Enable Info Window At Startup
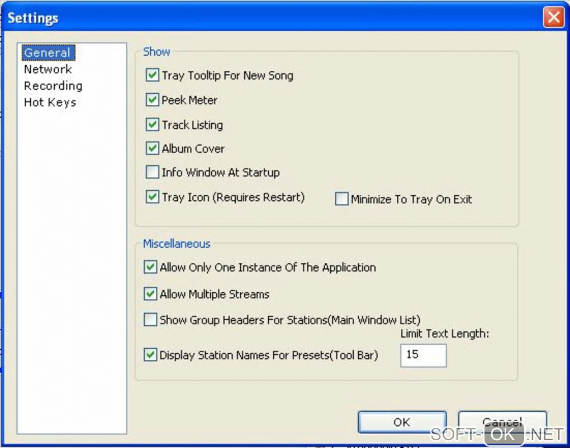The image size is (570, 448). click(153, 172)
